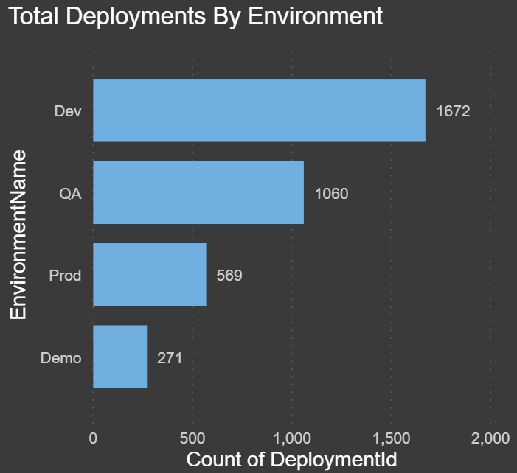Image resolution: width=517 pixels, height=473 pixels.
Task: Click the Count of DeploymentId axis title
Action: (291, 459)
